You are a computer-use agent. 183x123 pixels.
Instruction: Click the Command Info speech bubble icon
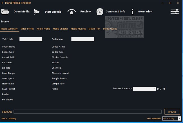(x=100, y=12)
